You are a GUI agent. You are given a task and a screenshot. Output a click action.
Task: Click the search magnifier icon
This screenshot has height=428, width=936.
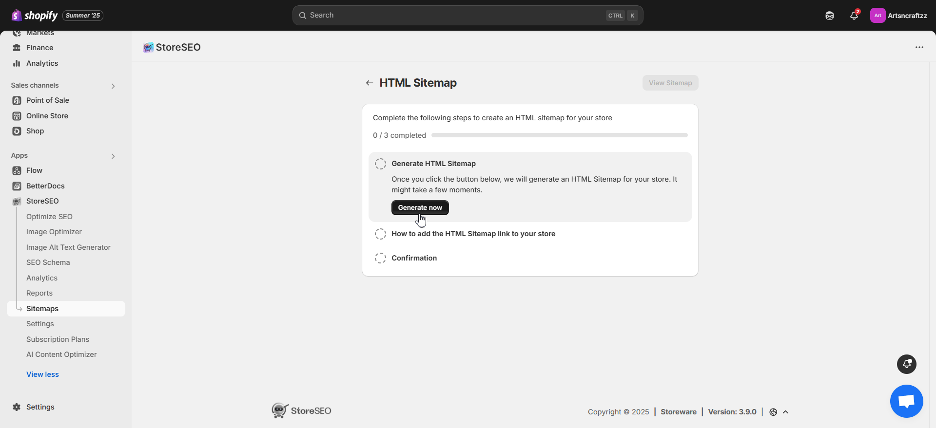click(303, 16)
